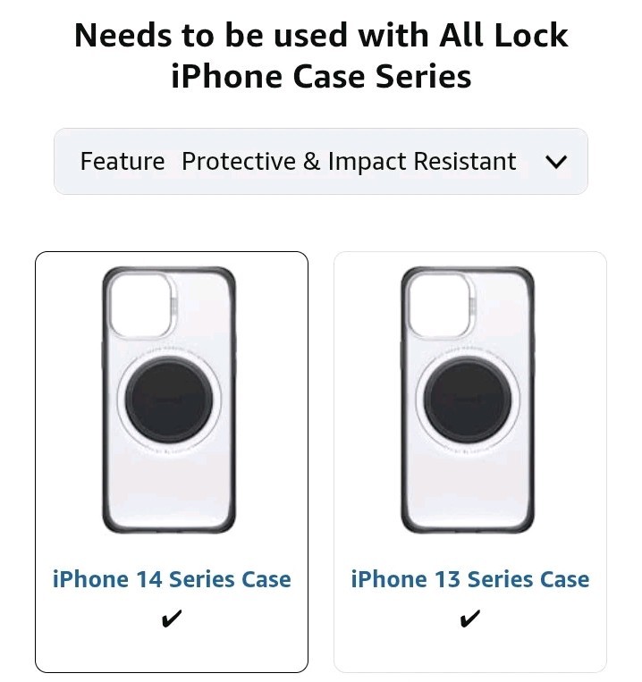Open the Protective & Impact Resistant selector
The width and height of the screenshot is (642, 682).
[x=321, y=162]
